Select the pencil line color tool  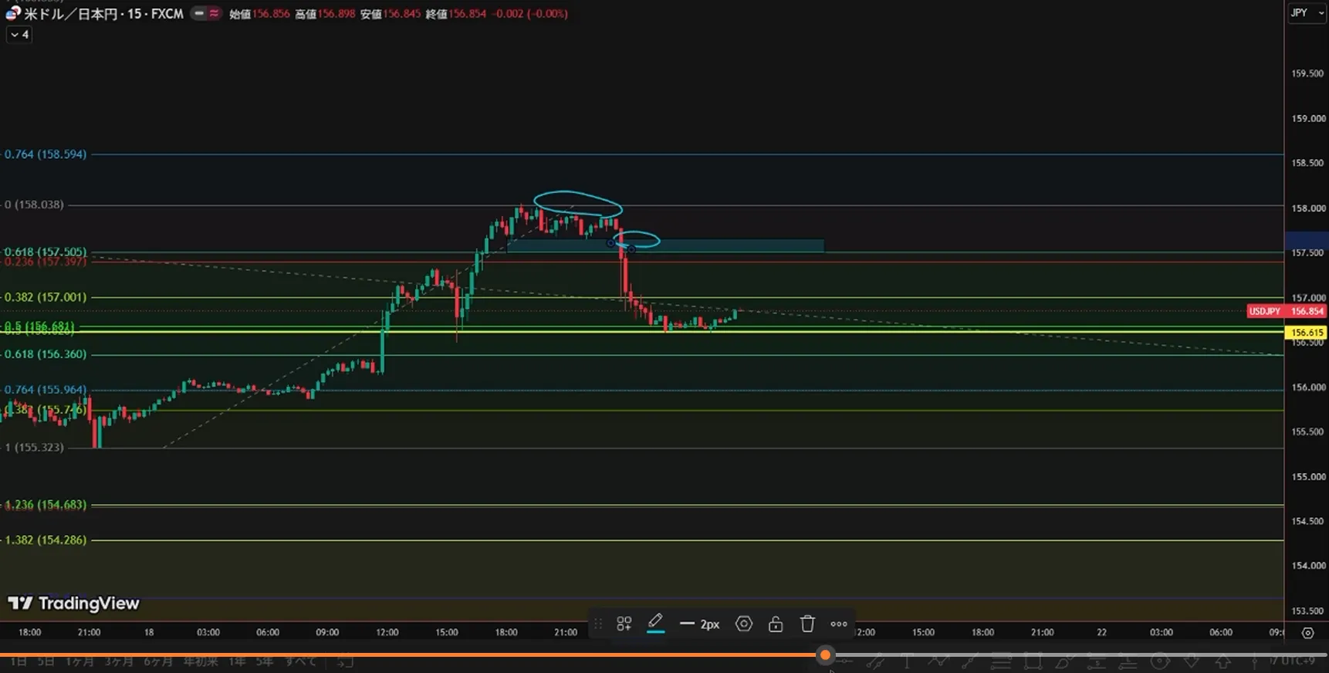tap(655, 623)
